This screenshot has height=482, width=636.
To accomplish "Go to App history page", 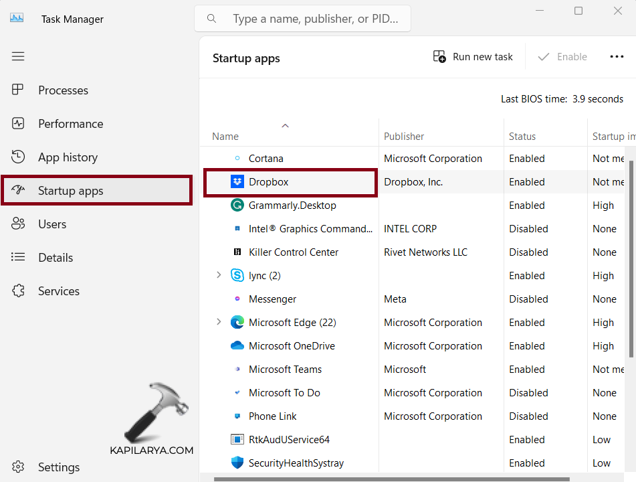I will click(68, 157).
